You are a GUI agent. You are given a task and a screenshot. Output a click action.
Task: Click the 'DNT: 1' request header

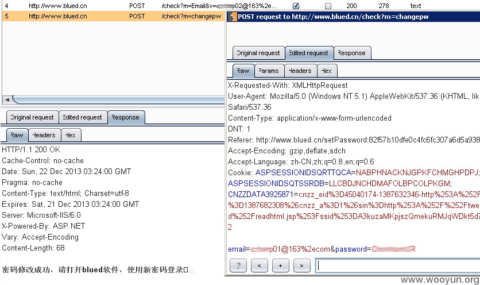click(x=239, y=129)
